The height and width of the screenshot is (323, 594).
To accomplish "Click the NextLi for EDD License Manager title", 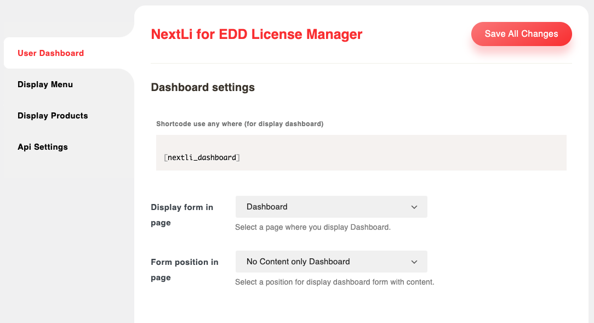I will click(x=256, y=34).
